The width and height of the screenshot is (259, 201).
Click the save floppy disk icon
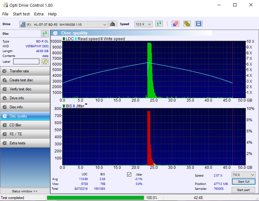(x=198, y=24)
